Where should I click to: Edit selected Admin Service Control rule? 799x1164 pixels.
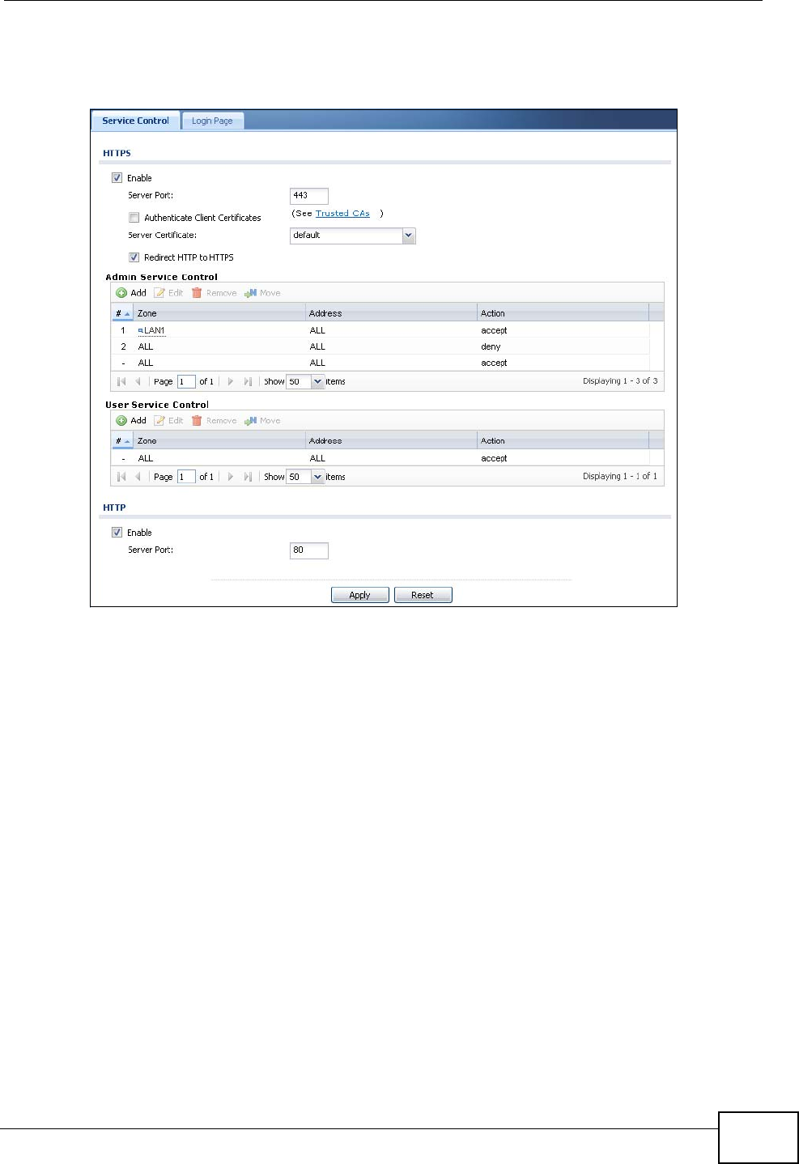(x=168, y=293)
